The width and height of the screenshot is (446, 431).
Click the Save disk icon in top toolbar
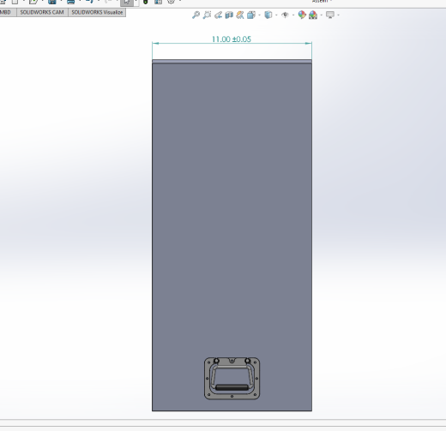pyautogui.click(x=52, y=2)
